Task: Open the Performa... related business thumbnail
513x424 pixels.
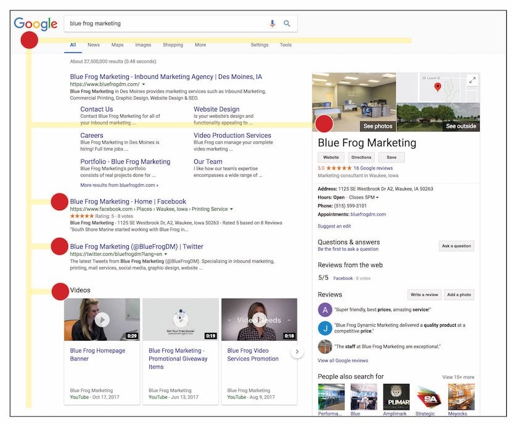Action: (331, 397)
